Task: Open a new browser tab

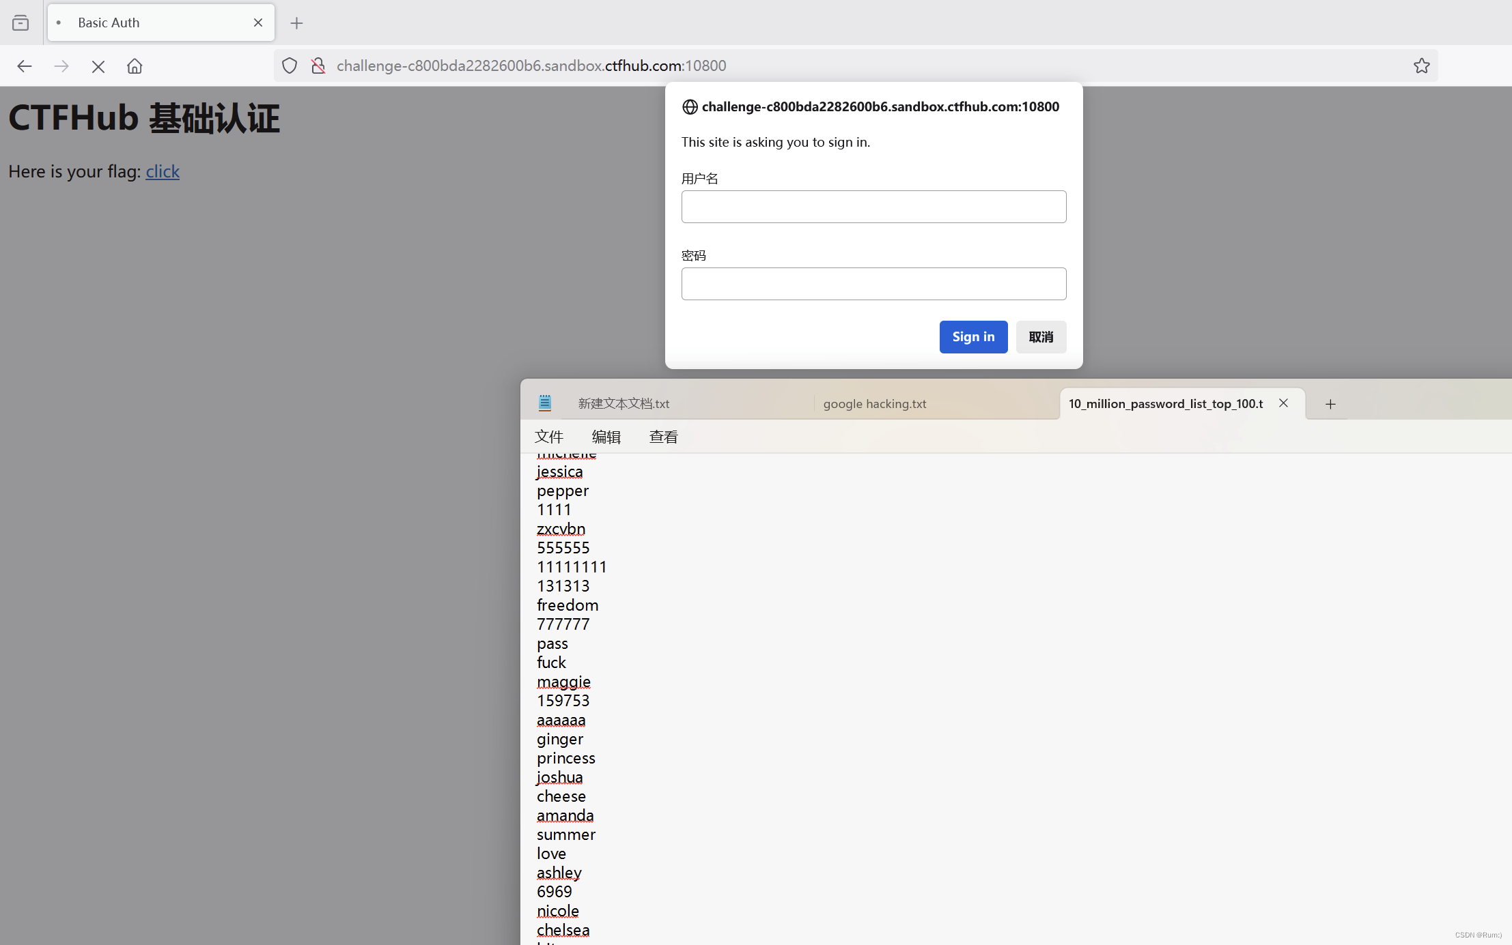Action: tap(296, 23)
